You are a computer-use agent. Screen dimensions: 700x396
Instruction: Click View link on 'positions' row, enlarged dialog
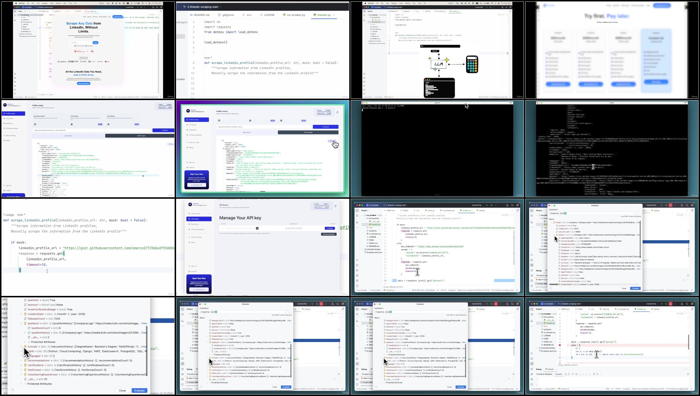tap(144, 323)
